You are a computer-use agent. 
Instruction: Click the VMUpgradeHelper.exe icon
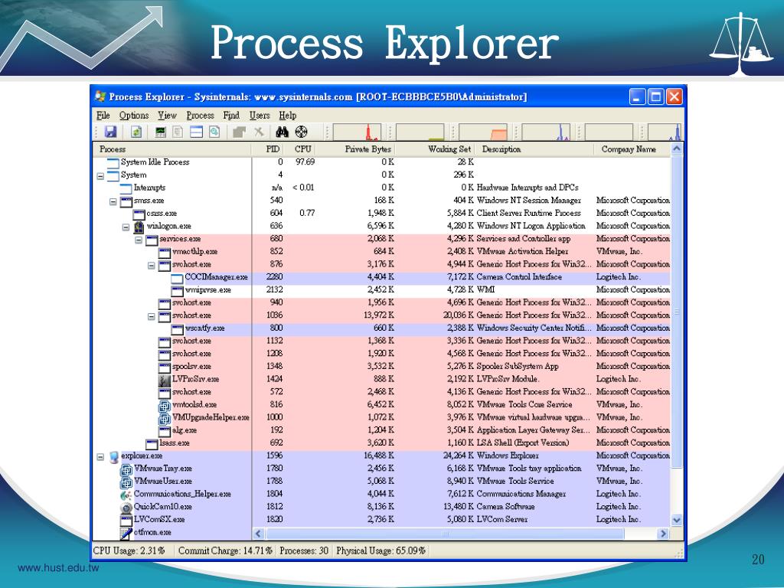[165, 418]
